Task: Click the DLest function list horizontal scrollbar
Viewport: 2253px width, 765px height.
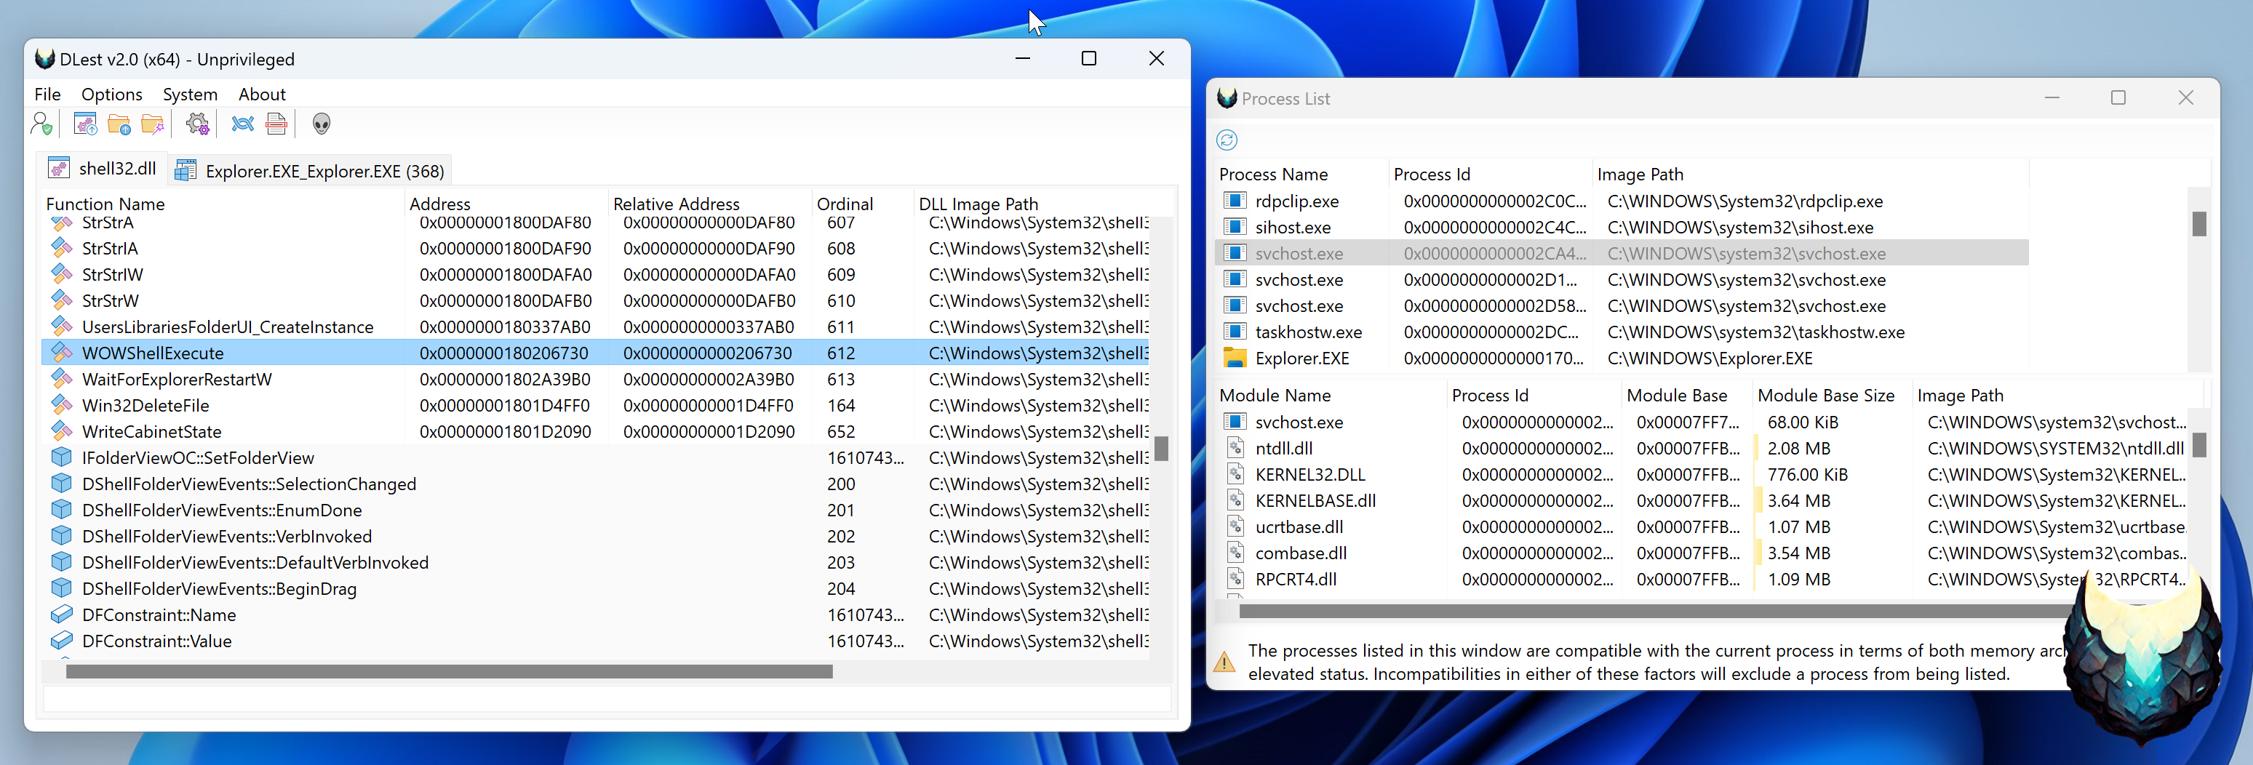Action: tap(449, 671)
